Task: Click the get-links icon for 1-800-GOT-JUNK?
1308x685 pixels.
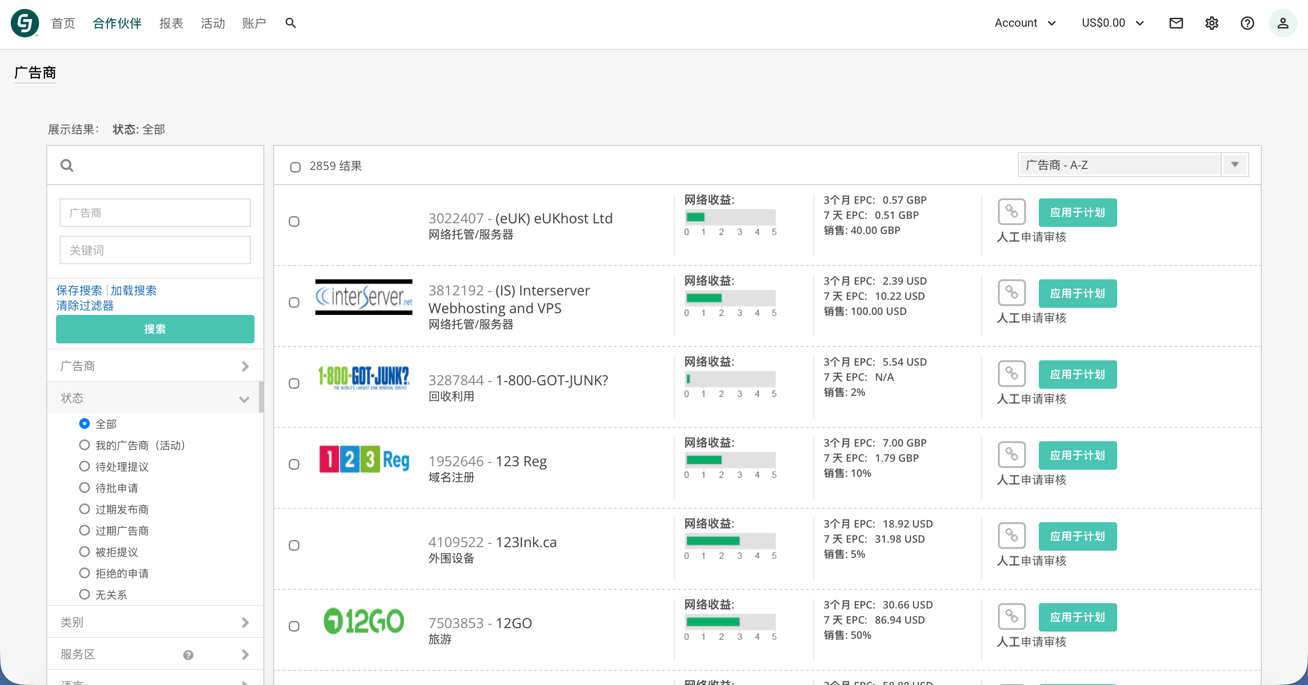Action: point(1011,374)
